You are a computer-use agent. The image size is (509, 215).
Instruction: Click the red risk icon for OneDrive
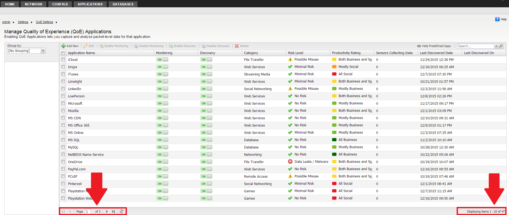[290, 162]
